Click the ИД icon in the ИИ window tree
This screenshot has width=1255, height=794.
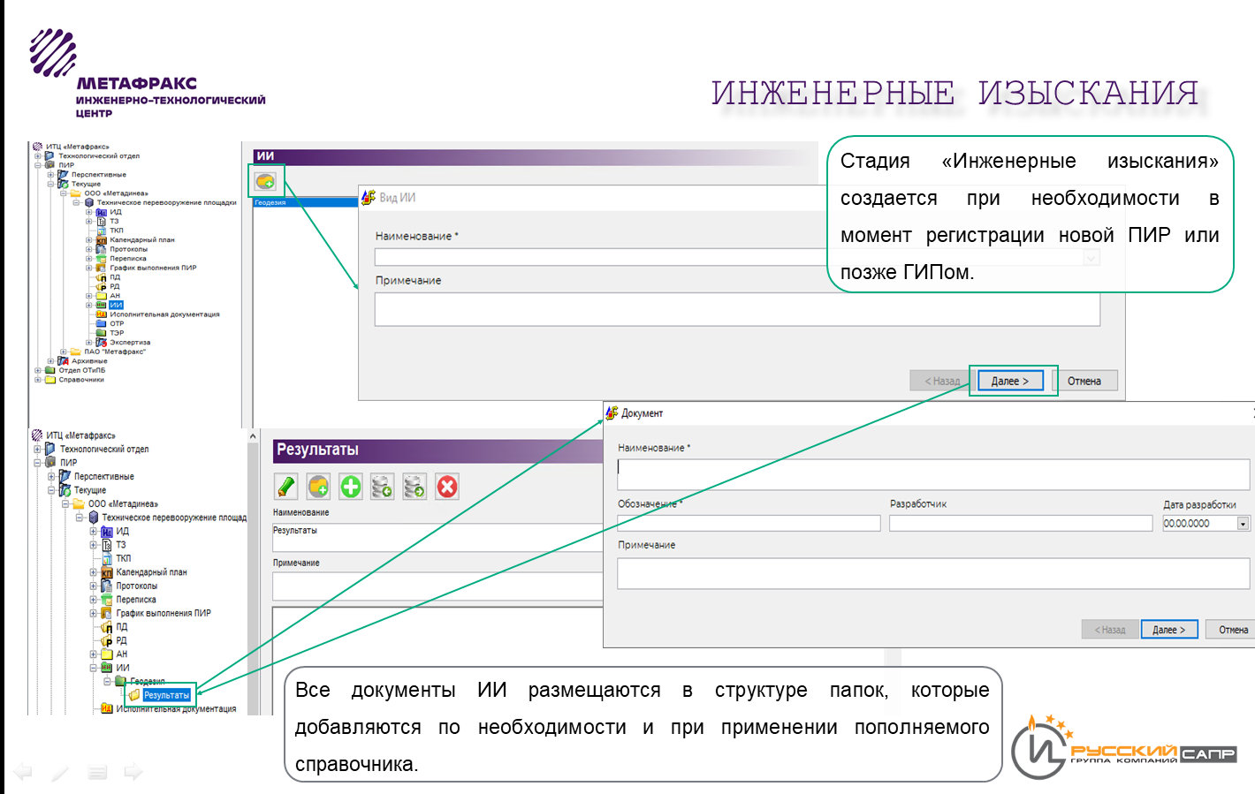tap(102, 212)
